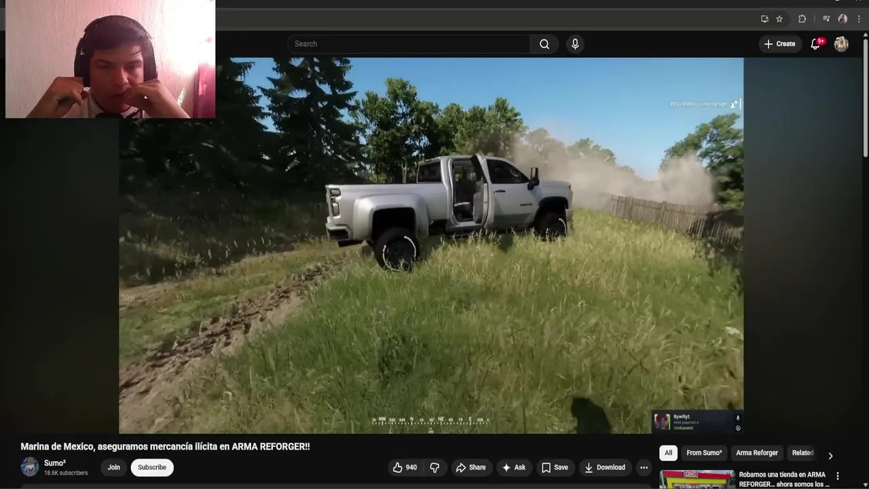Open more actions ellipsis under video
Viewport: 869px width, 489px height.
[x=644, y=467]
